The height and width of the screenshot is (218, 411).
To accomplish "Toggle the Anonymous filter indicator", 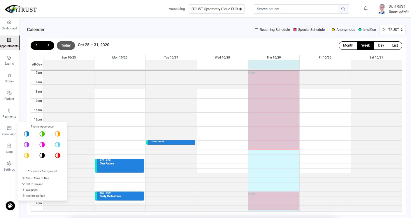I will pyautogui.click(x=333, y=30).
